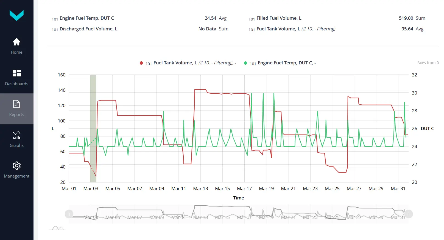The image size is (444, 240).
Task: Toggle the Fuel Tank Volume legend series
Action: 188,63
